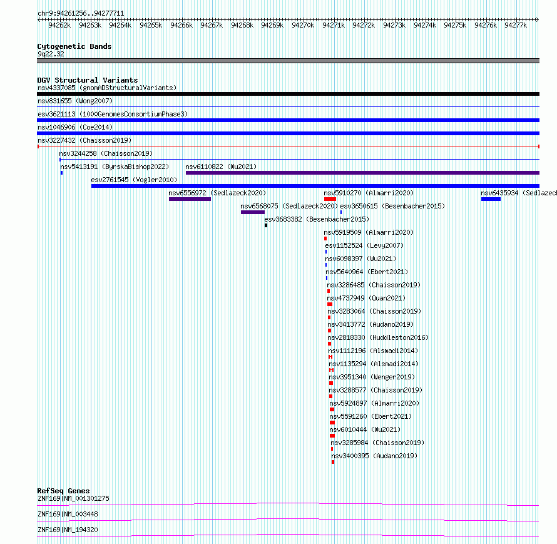Click the nsv6435934 Sedlazeck variant label
Image resolution: width=557 pixels, height=544 pixels.
pos(519,193)
